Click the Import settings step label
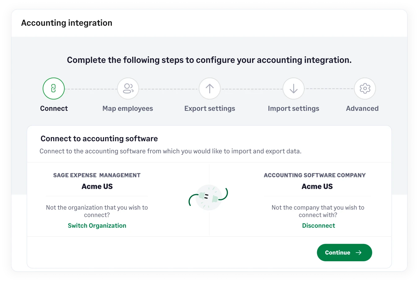This screenshot has height=282, width=419. [x=293, y=108]
